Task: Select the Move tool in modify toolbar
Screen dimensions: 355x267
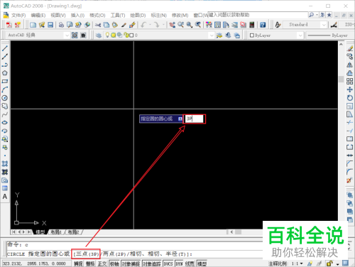Action: [x=350, y=89]
